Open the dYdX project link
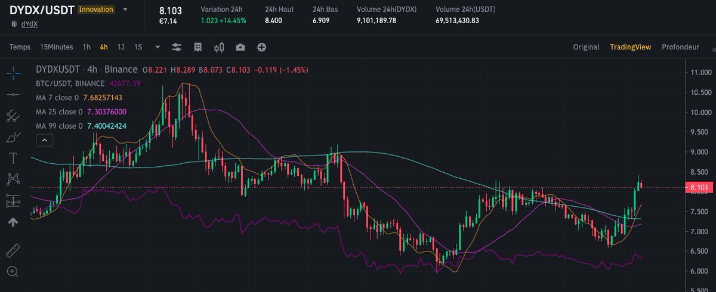716x292 pixels. coord(29,24)
